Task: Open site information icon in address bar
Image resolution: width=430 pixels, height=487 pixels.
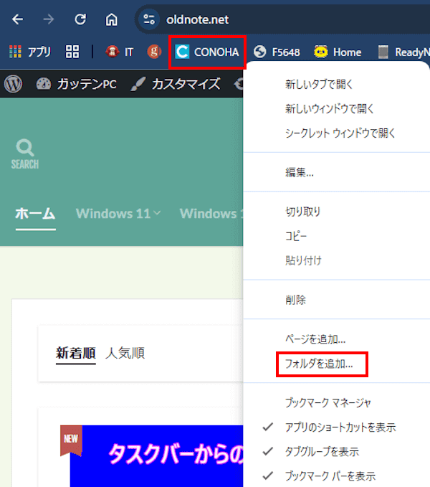Action: tap(149, 19)
